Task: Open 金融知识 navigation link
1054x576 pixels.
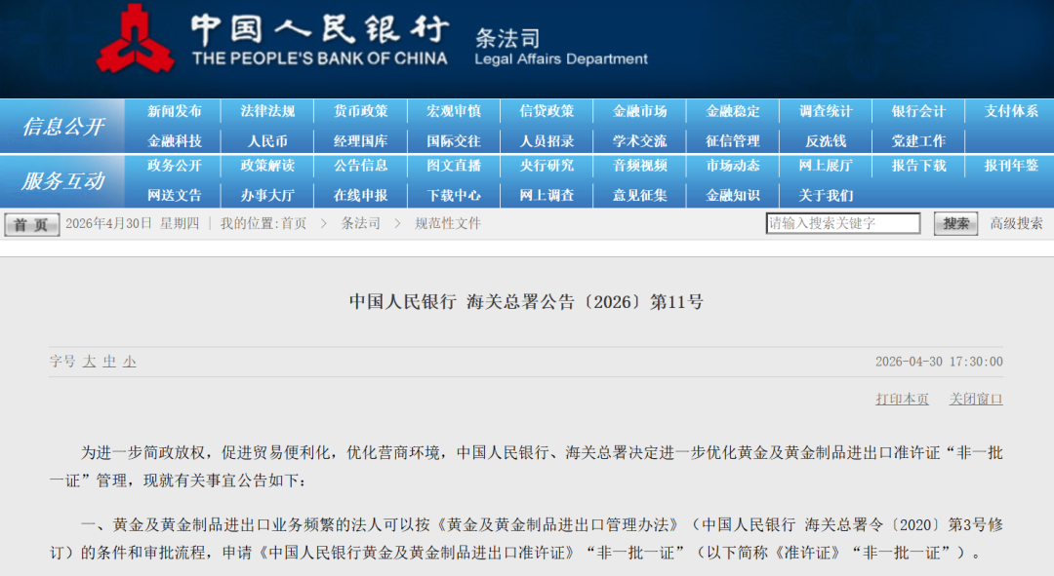Action: [x=733, y=195]
